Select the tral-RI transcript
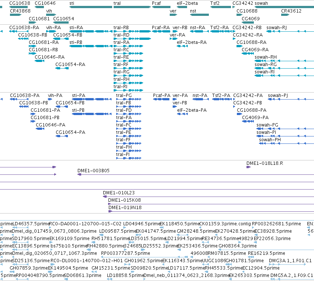Viewport: 314px width, 281px height. [x=128, y=90]
